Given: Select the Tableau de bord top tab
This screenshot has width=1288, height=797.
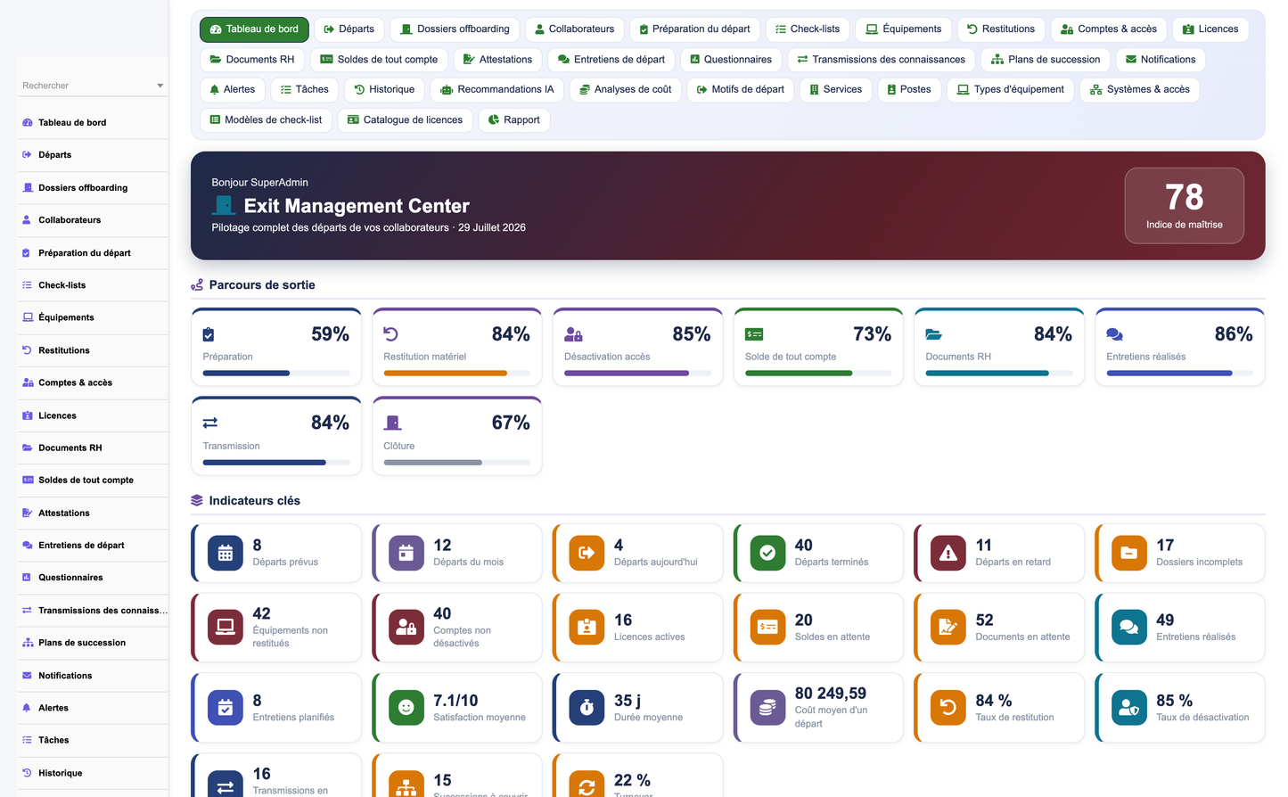Looking at the screenshot, I should [x=254, y=29].
